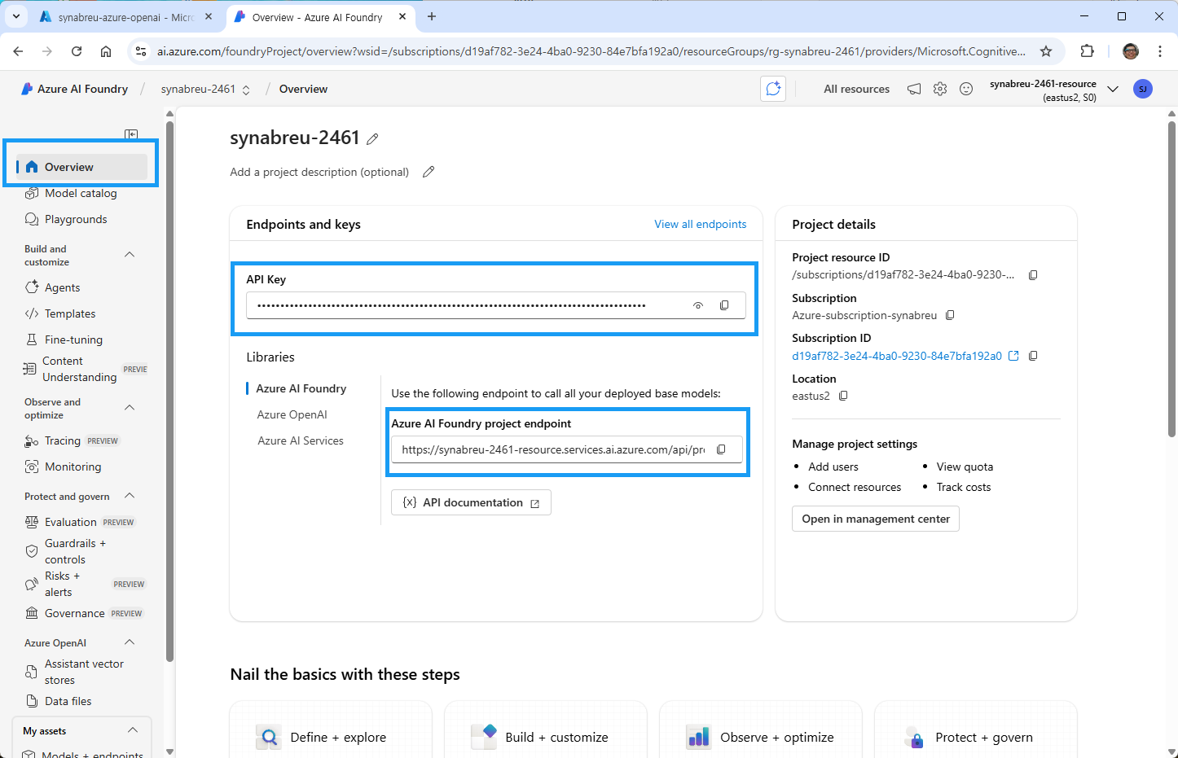The image size is (1178, 758).
Task: Click All resources in header
Action: [856, 89]
